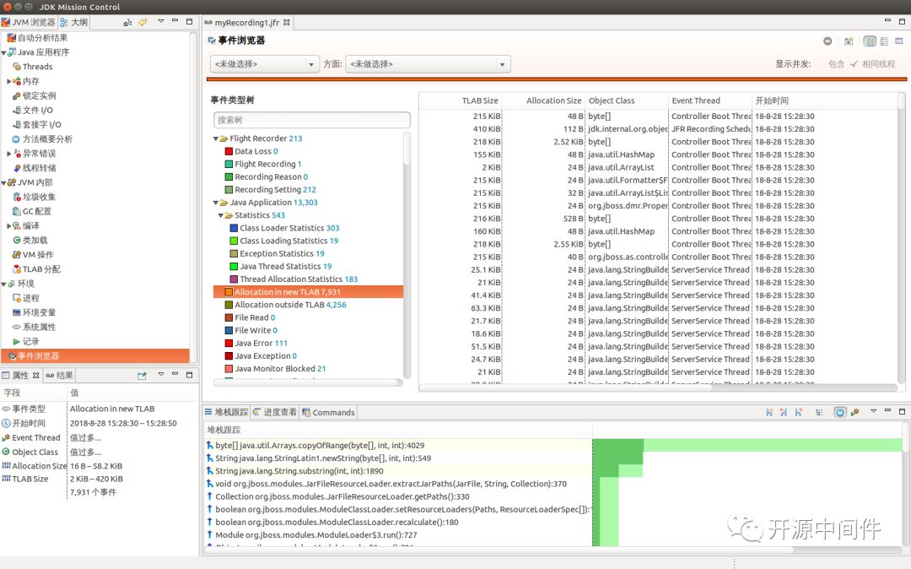
Task: Select Java Error event type
Action: 256,343
